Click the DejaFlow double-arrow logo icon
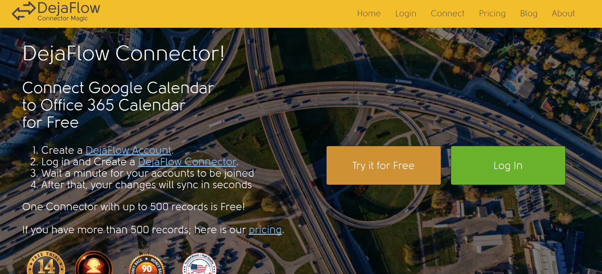 pos(24,11)
